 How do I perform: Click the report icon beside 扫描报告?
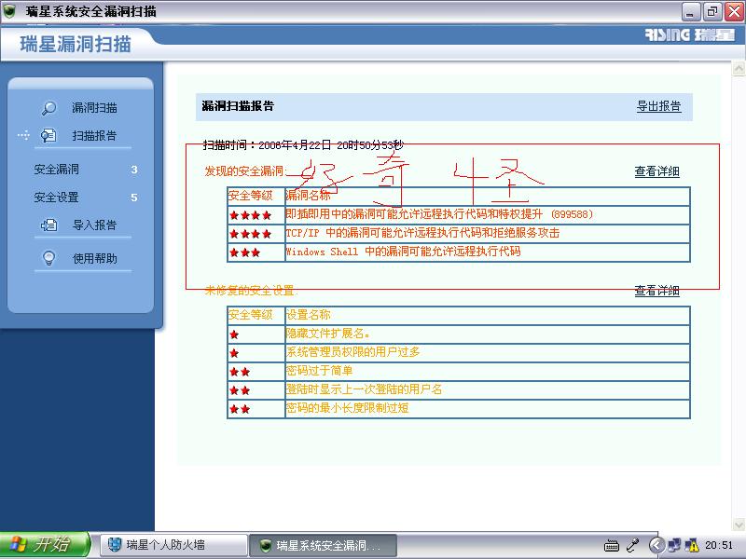pos(48,136)
